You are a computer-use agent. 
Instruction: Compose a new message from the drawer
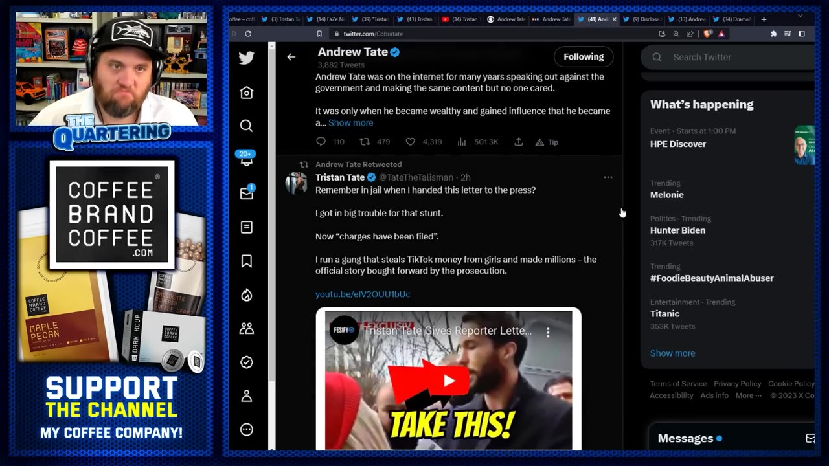coord(810,438)
